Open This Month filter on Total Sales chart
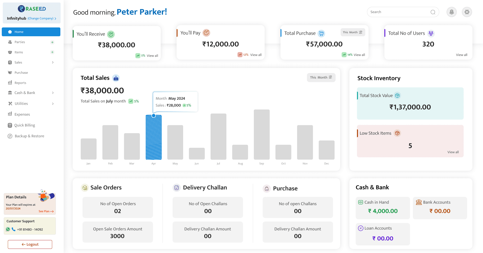 [x=321, y=77]
